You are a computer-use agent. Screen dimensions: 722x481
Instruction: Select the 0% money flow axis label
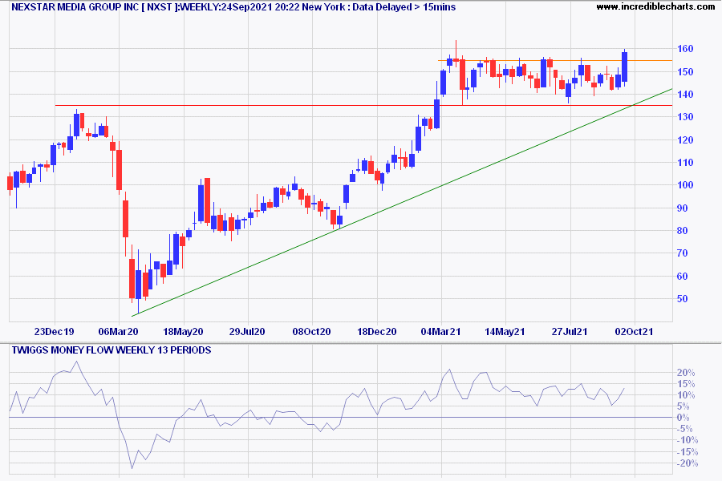pyautogui.click(x=683, y=418)
